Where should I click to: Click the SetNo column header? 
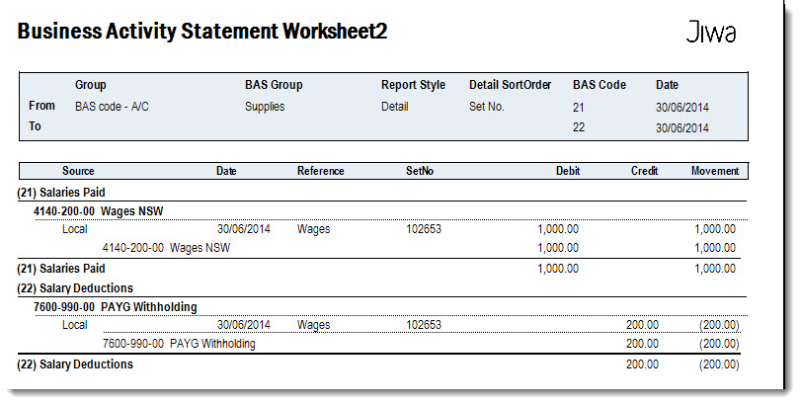tap(420, 171)
